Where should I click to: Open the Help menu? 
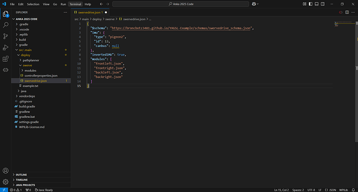pos(88,4)
